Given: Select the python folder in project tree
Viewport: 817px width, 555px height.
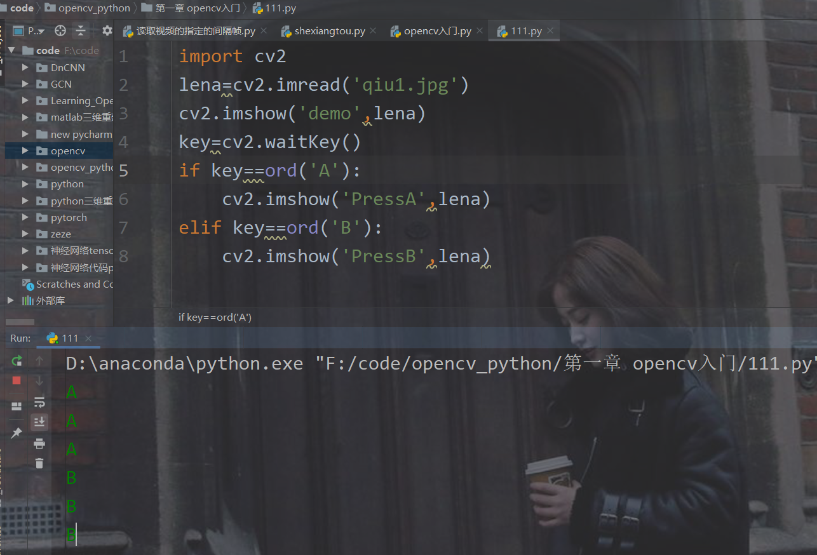Looking at the screenshot, I should coord(67,184).
